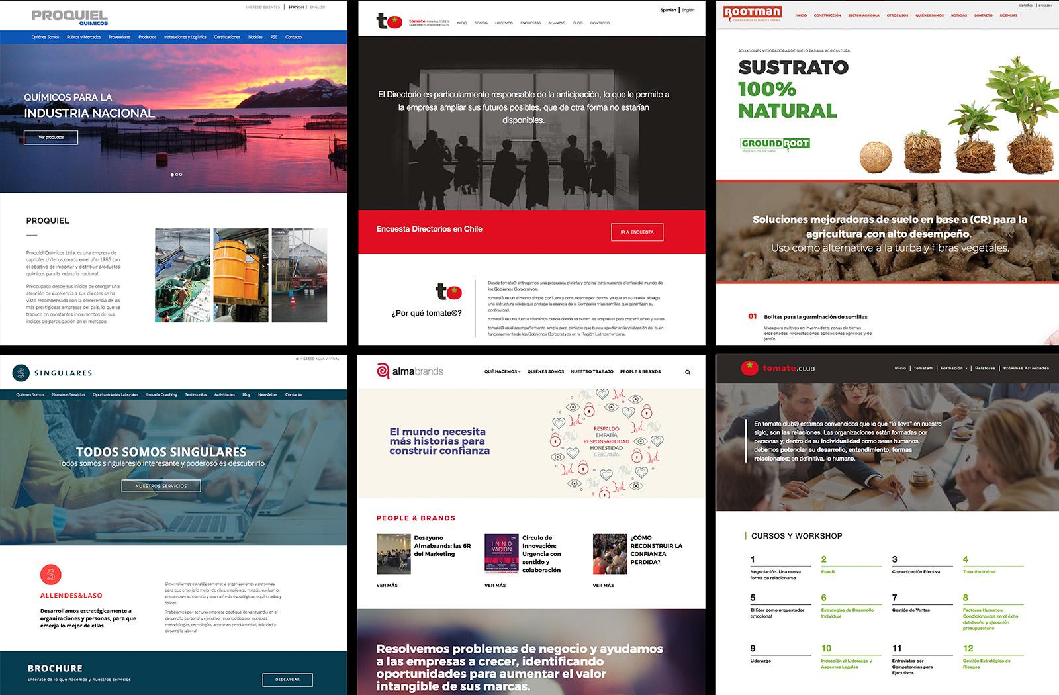Open Inducción al Liderazgo y Aspectos Legales

(847, 663)
